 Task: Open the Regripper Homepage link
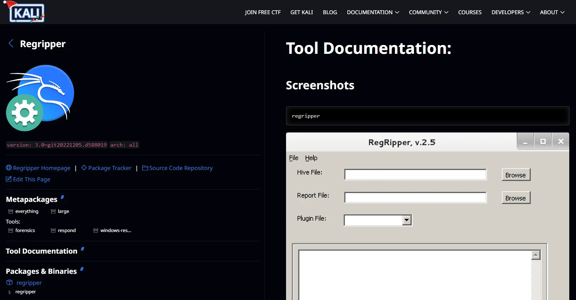(41, 168)
